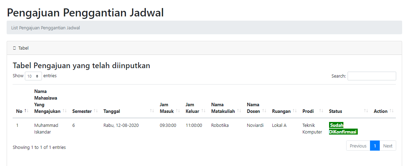Sort by Prodi column arrows
The image size is (406, 166).
321,111
